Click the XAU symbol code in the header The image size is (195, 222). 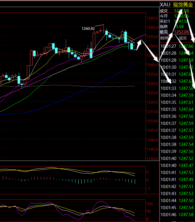coord(165,5)
